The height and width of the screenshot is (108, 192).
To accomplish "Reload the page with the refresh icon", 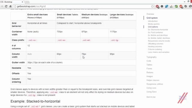I will pyautogui.click(x=6, y=6).
